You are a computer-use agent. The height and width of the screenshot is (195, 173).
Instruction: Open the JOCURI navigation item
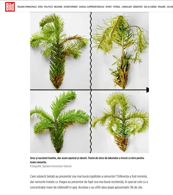[170, 7]
